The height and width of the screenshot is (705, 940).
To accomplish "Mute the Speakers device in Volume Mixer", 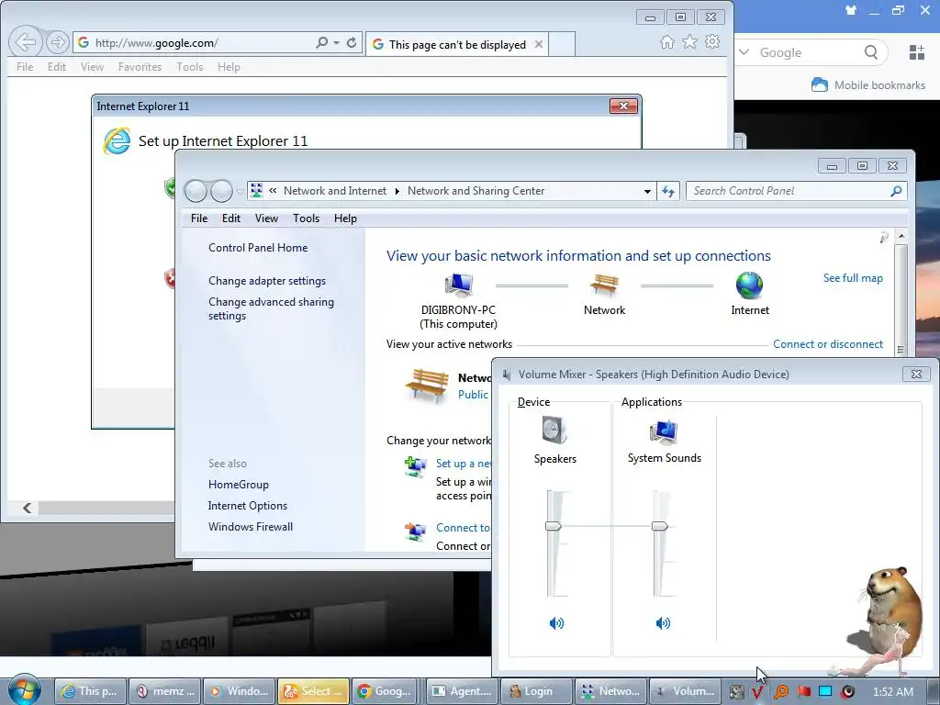I will [556, 623].
